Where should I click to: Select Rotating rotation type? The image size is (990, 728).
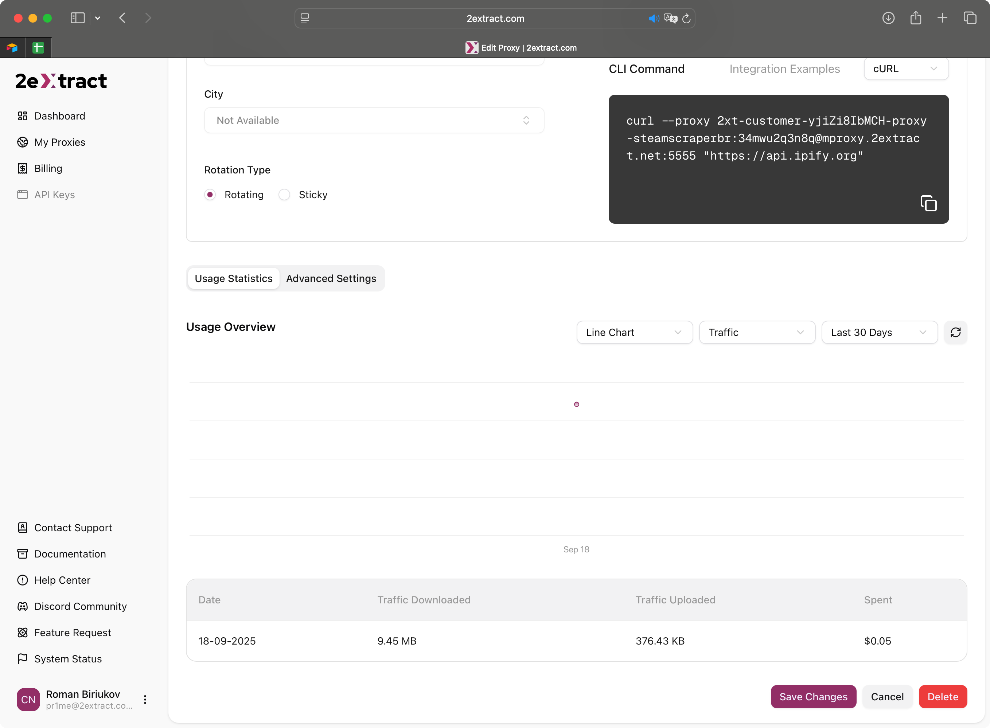[x=210, y=195]
